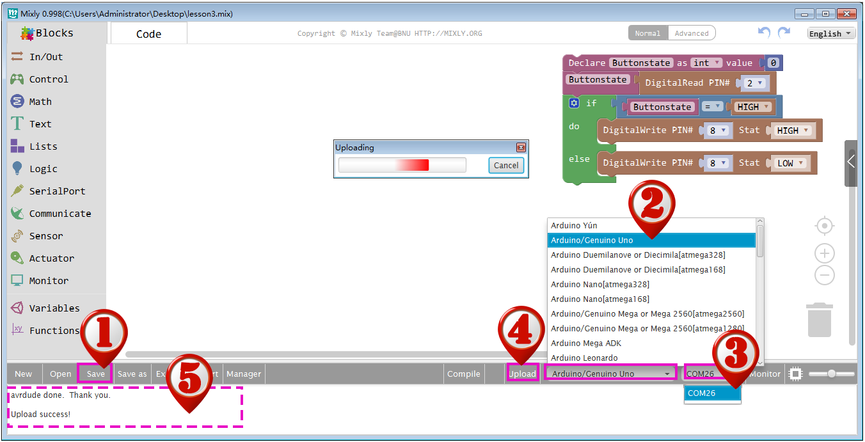The height and width of the screenshot is (442, 865).
Task: Expand the collapsed side panel arrow
Action: pos(851,162)
